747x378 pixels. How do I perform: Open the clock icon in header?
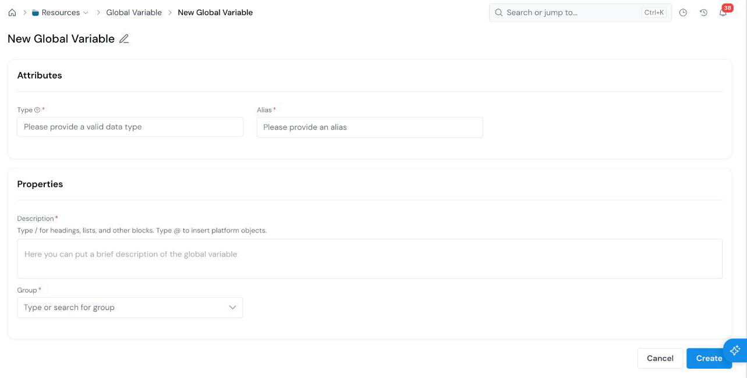pos(684,12)
